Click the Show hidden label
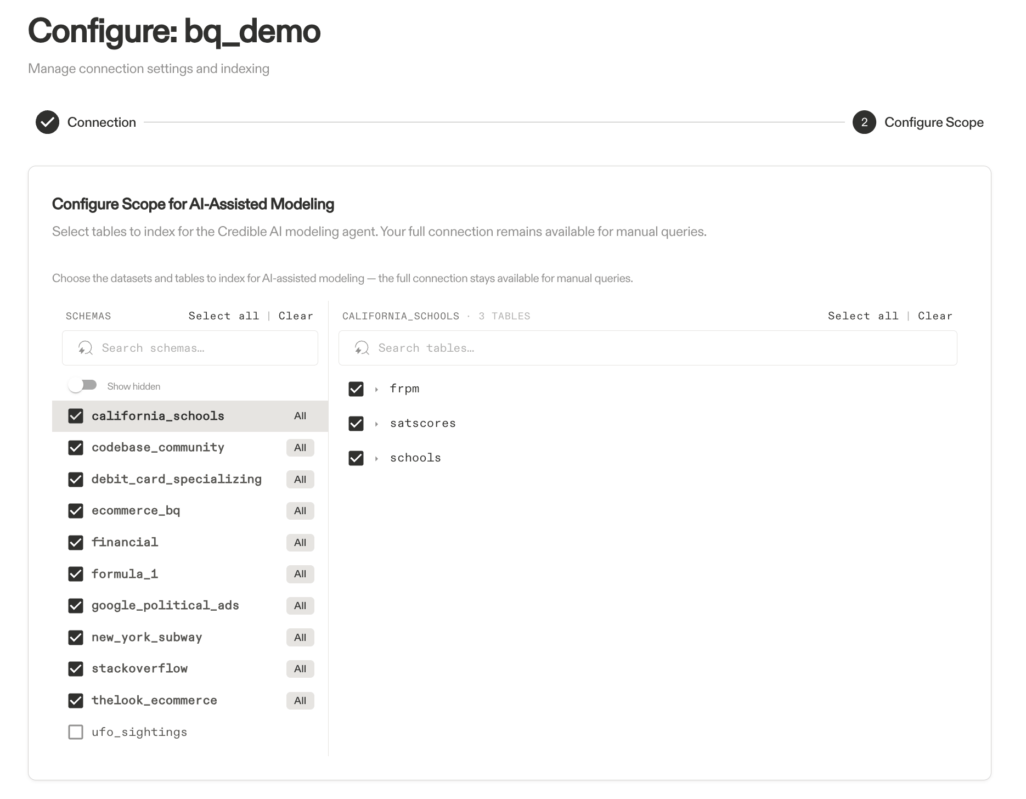Viewport: 1026px width, 799px height. point(134,386)
